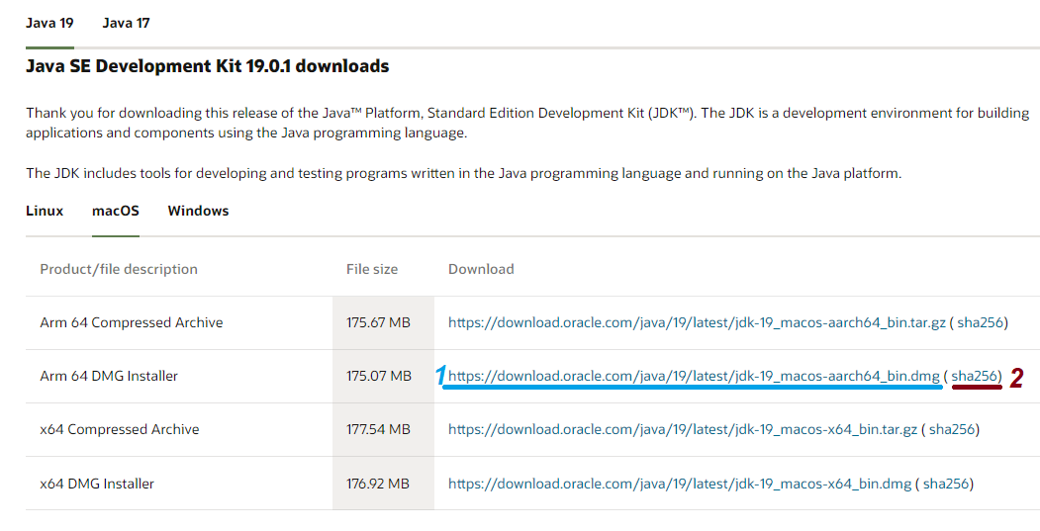1040x531 pixels.
Task: Download jdk-19_macos-x64_bin.dmg link
Action: click(x=680, y=484)
